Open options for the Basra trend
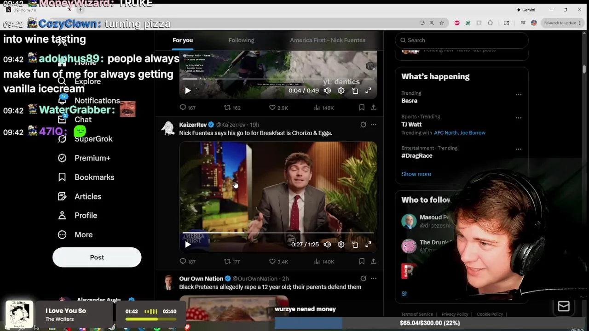The height and width of the screenshot is (331, 589). 519,94
